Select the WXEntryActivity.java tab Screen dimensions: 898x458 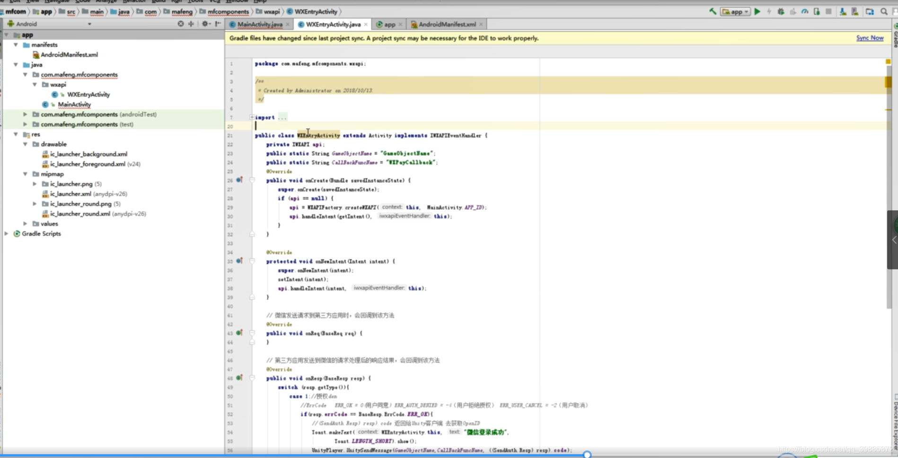coord(333,24)
